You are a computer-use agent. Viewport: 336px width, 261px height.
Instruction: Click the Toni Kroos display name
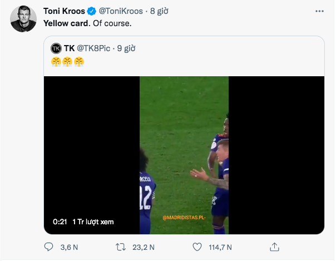point(64,11)
